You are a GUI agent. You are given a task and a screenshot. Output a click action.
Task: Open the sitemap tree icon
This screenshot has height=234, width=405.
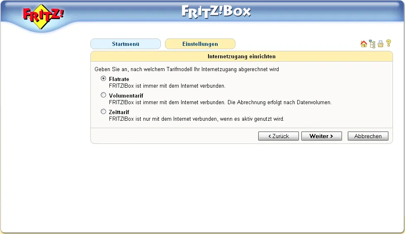click(x=372, y=44)
